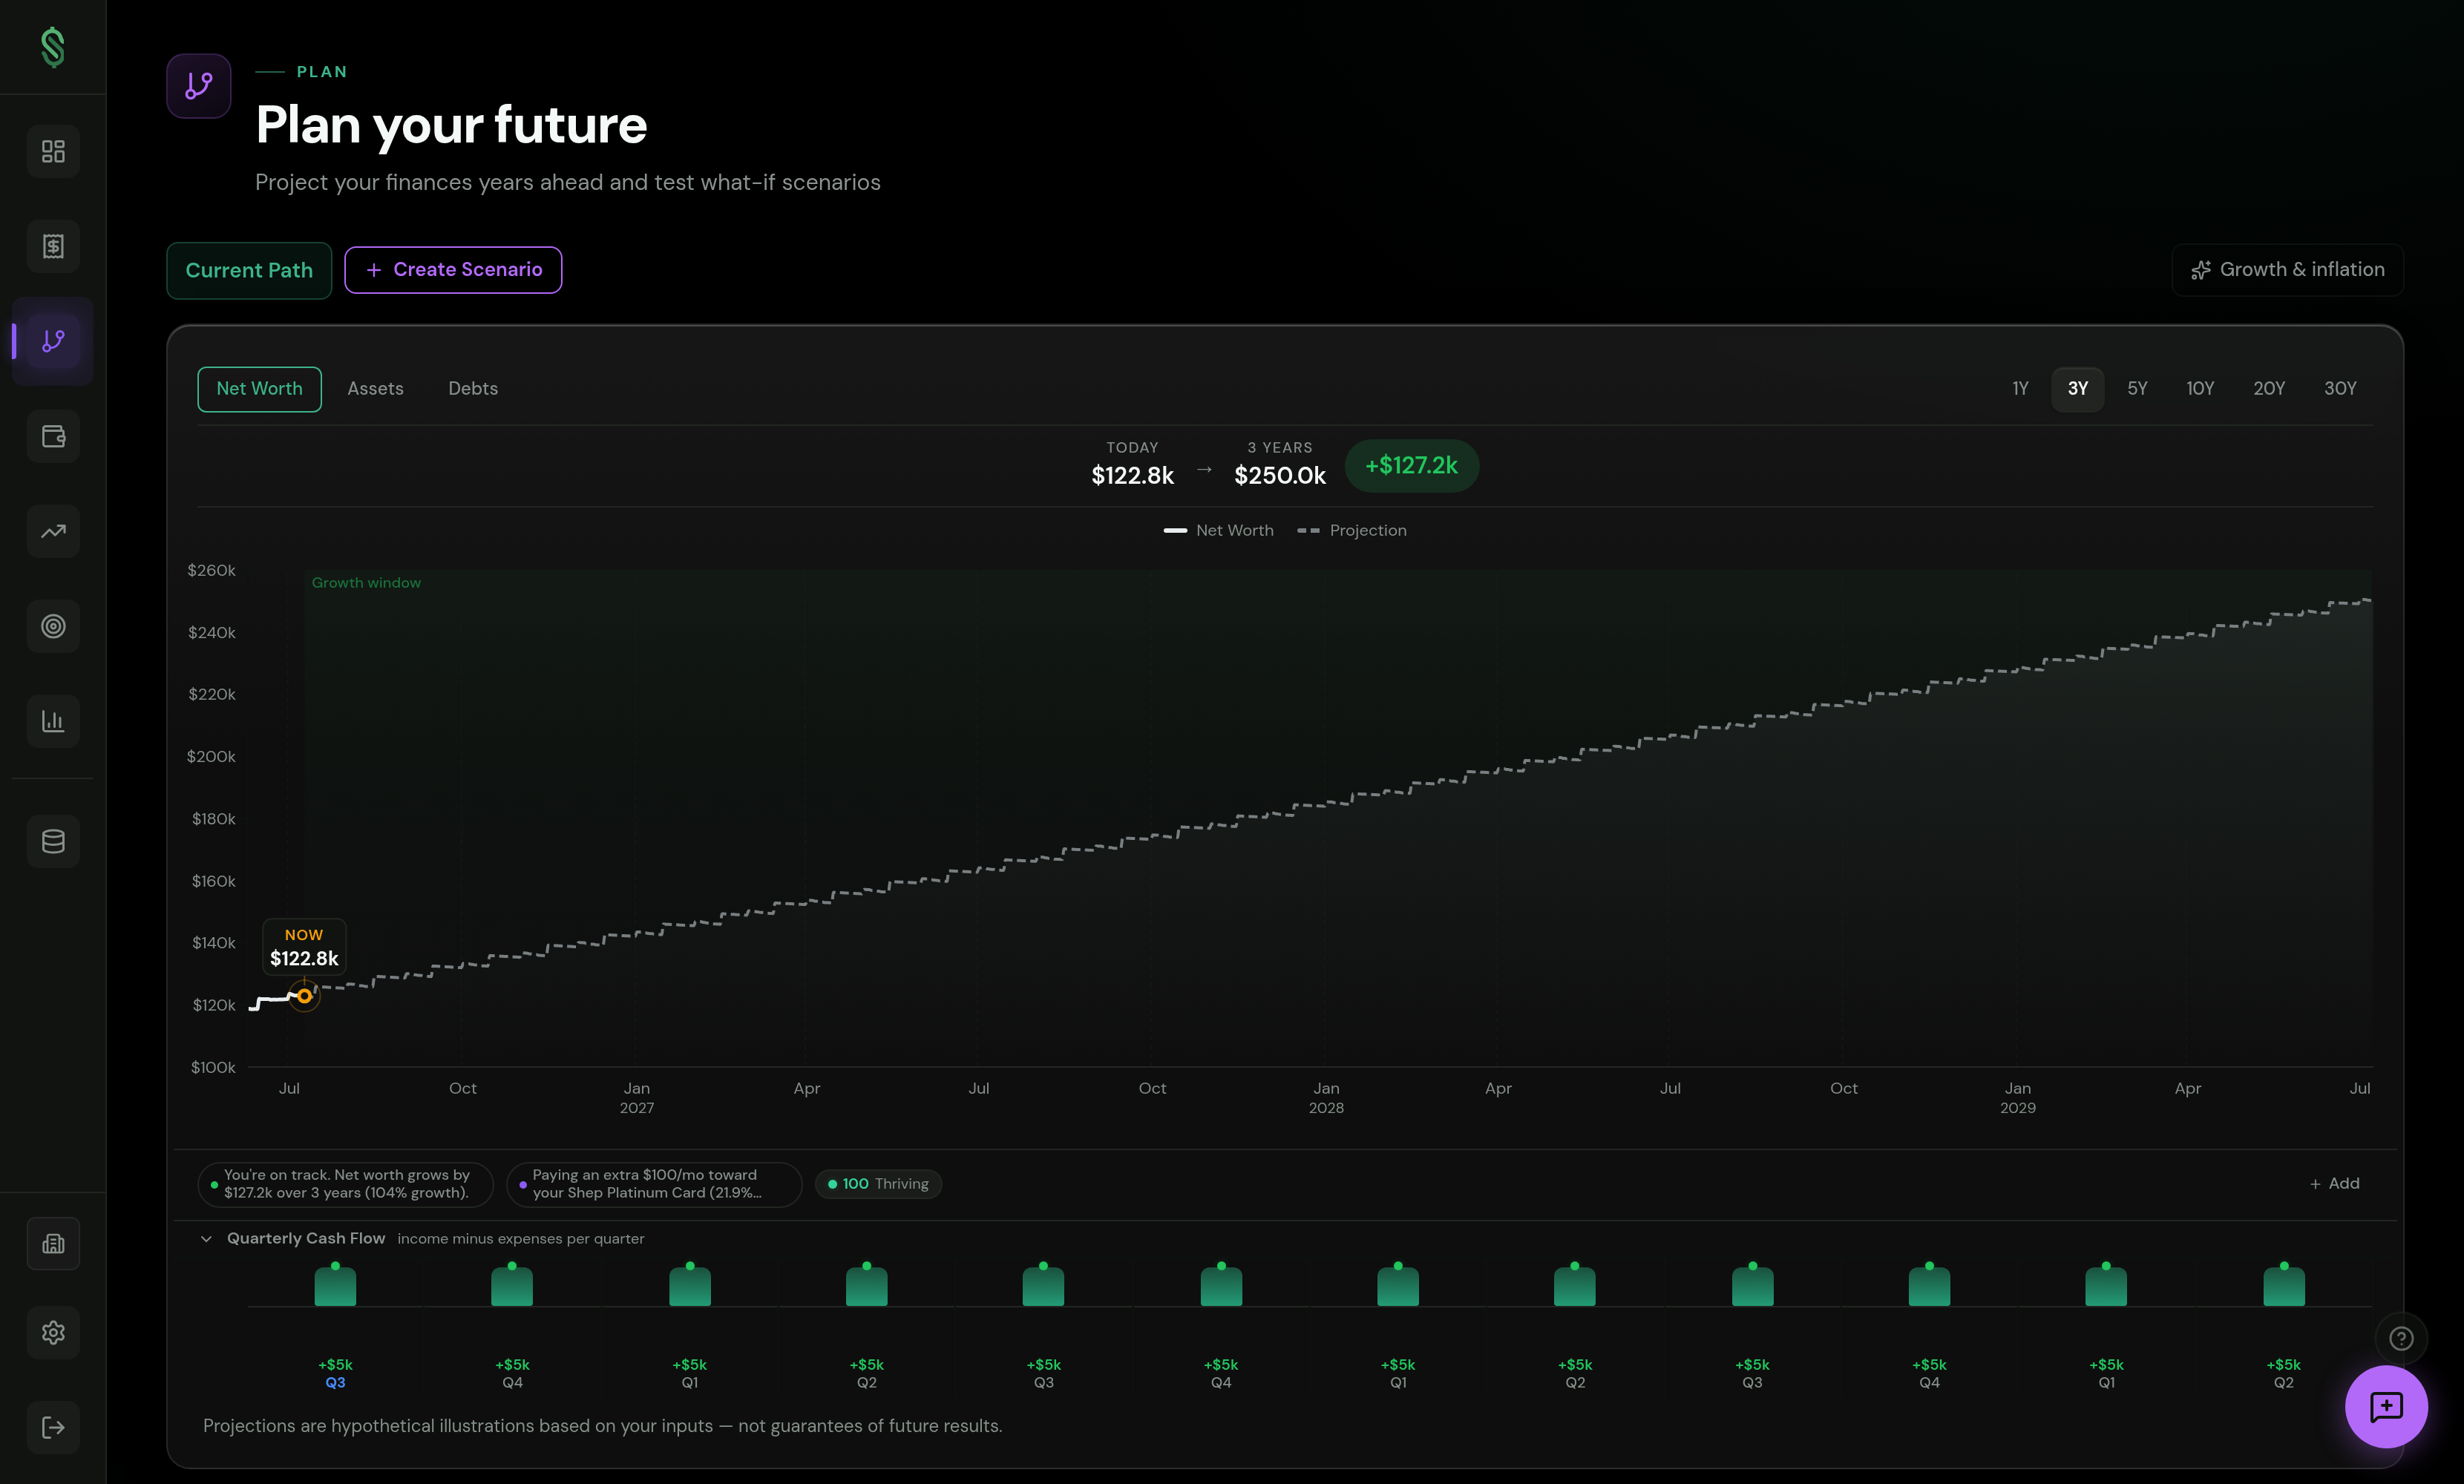Click the 100 Thriving score badge

[x=878, y=1184]
